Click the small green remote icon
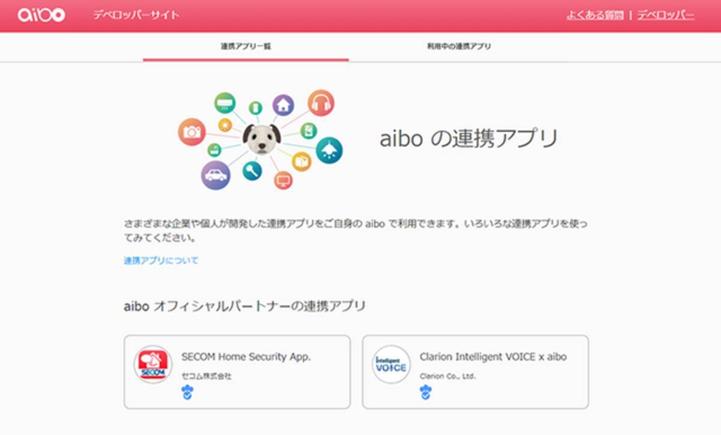721x435 pixels. pos(256,108)
